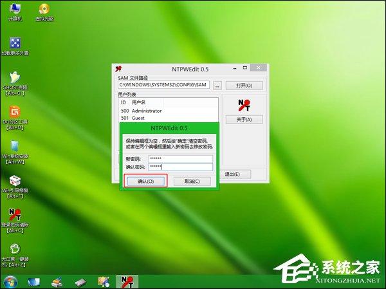Click the browse "..." button beside SAM path
Image resolution: width=386 pixels, height=289 pixels.
click(217, 85)
